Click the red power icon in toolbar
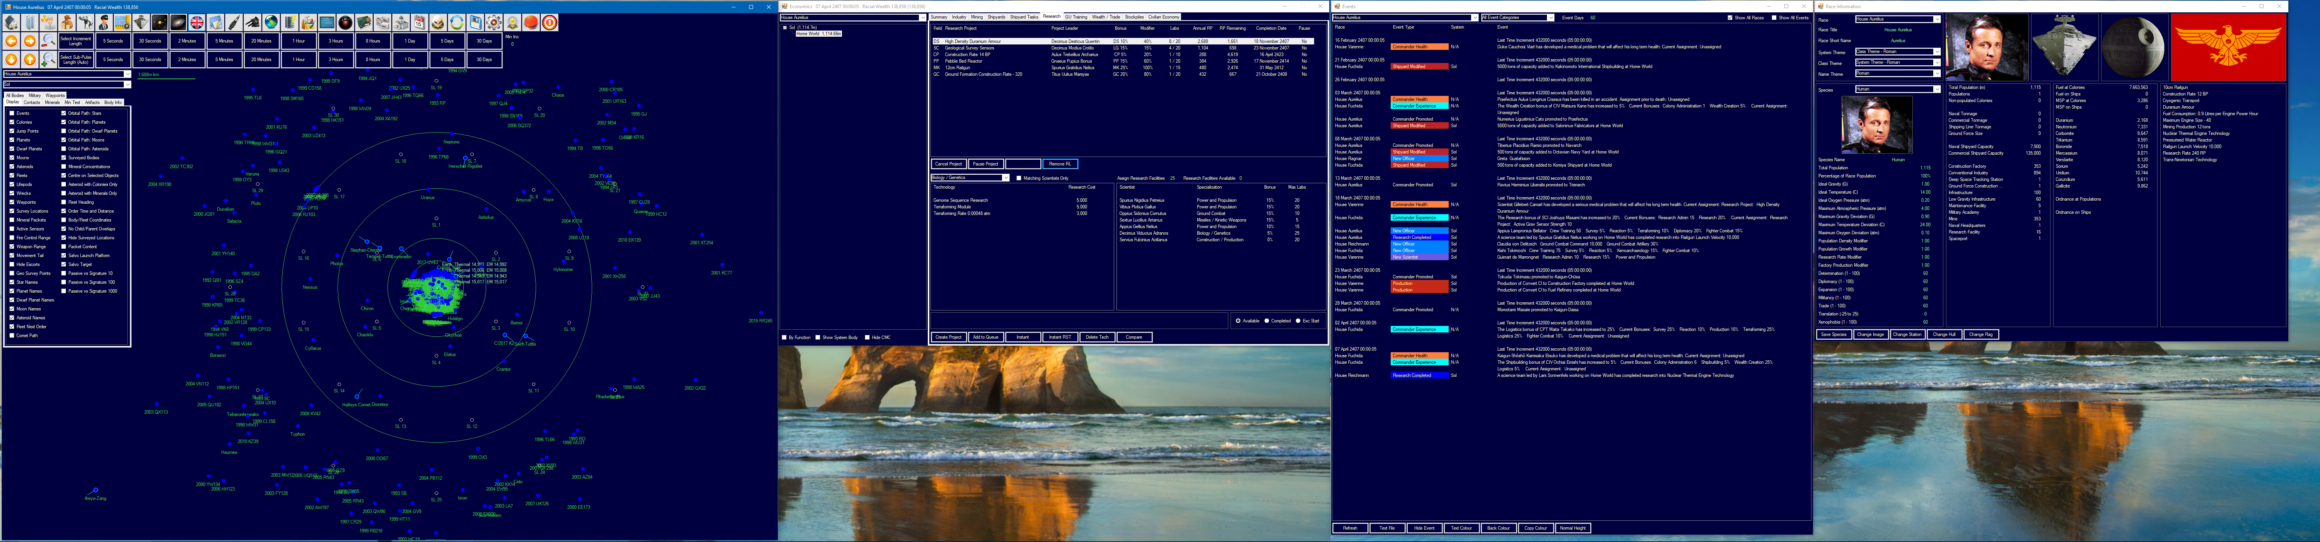The width and height of the screenshot is (2320, 542). (550, 22)
